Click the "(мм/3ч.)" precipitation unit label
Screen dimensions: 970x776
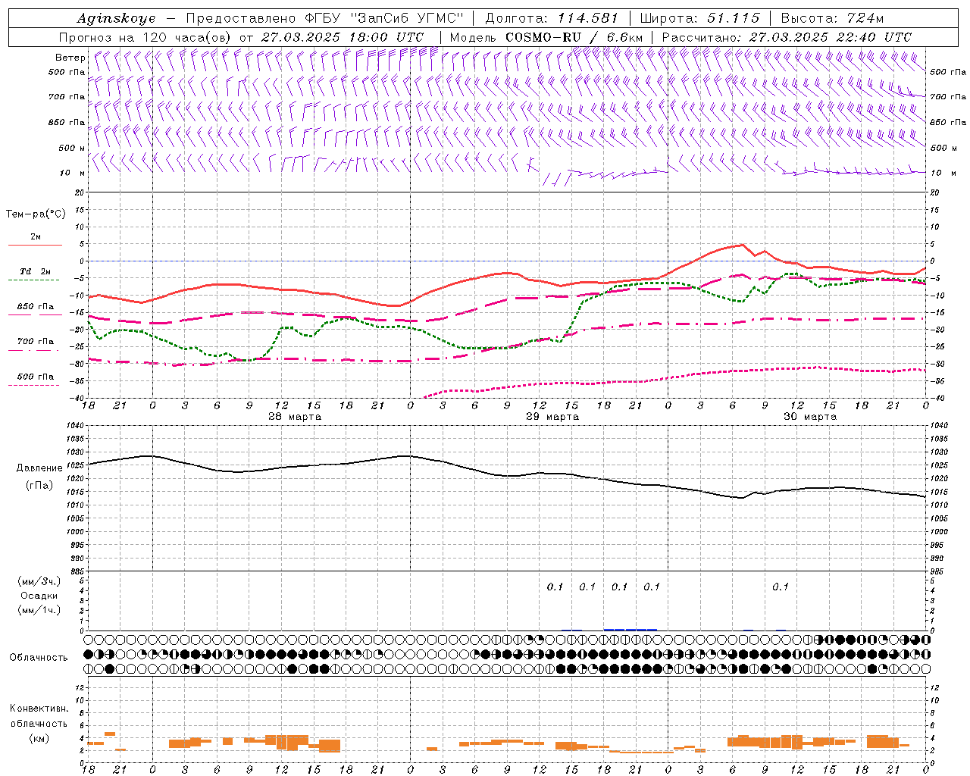(39, 581)
